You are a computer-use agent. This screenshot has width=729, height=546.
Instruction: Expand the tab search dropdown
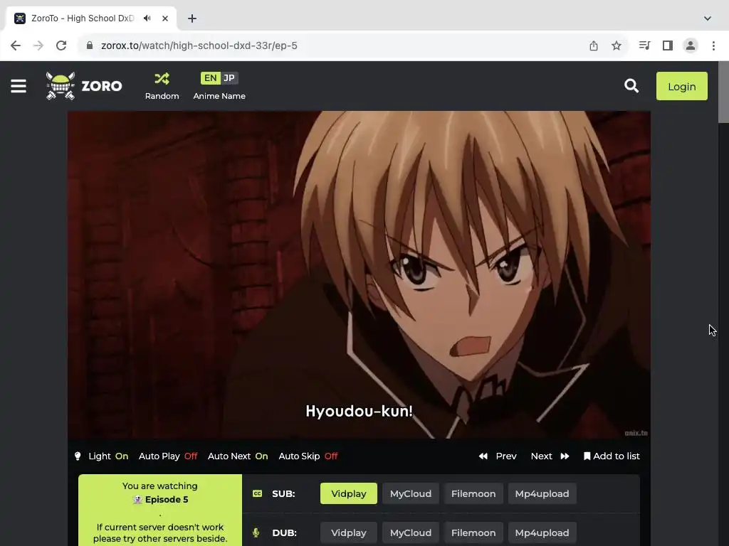[707, 18]
